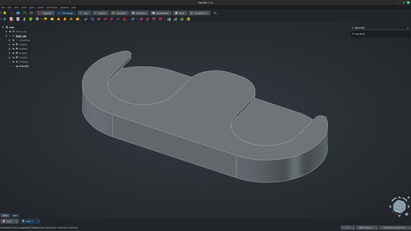Screen dimensions: 411x231
Task: Click the navigation cube right arrow
Action: coord(408,207)
